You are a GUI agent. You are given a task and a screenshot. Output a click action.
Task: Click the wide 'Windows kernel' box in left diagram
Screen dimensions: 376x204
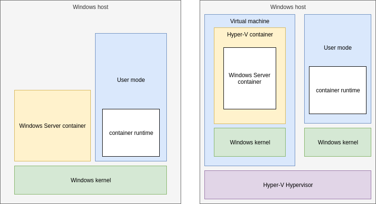coord(90,180)
